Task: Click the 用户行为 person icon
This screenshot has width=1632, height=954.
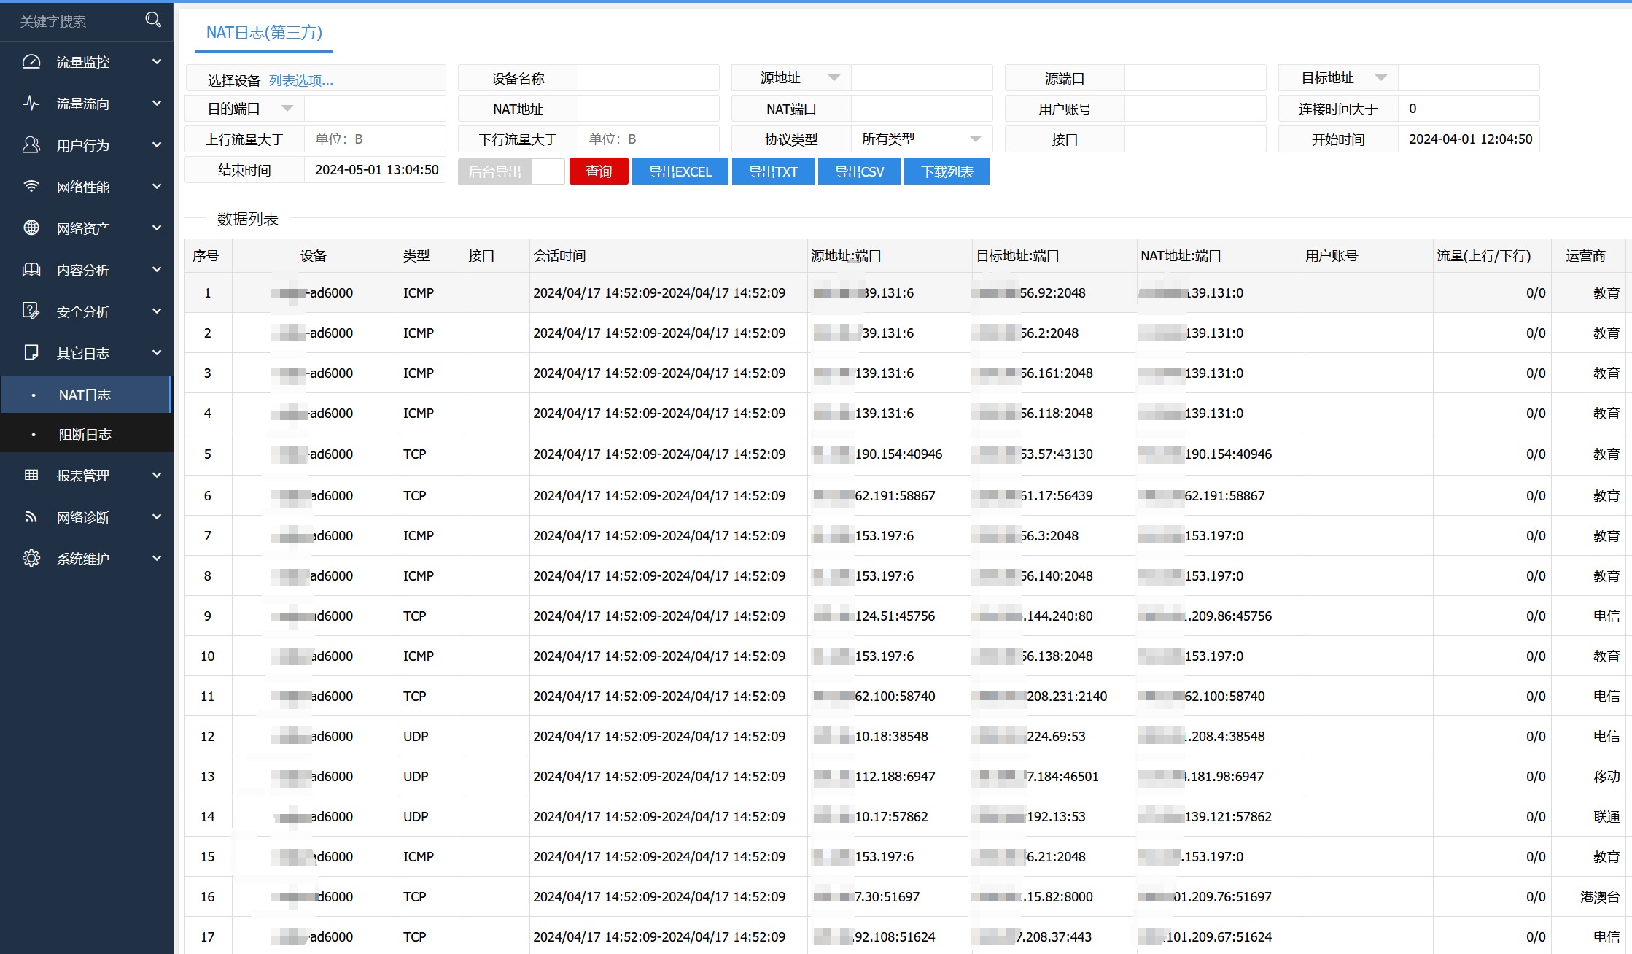Action: click(31, 145)
